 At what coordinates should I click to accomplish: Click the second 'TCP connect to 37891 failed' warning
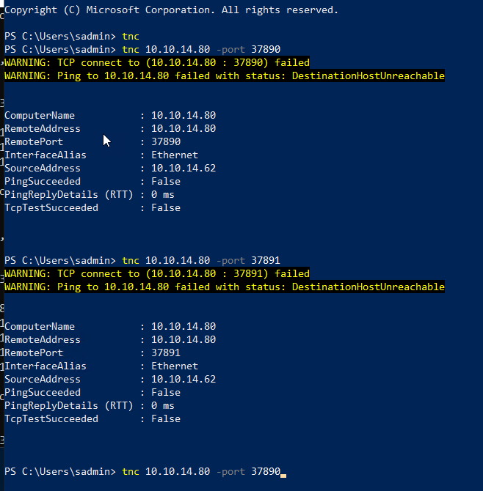[x=157, y=273]
